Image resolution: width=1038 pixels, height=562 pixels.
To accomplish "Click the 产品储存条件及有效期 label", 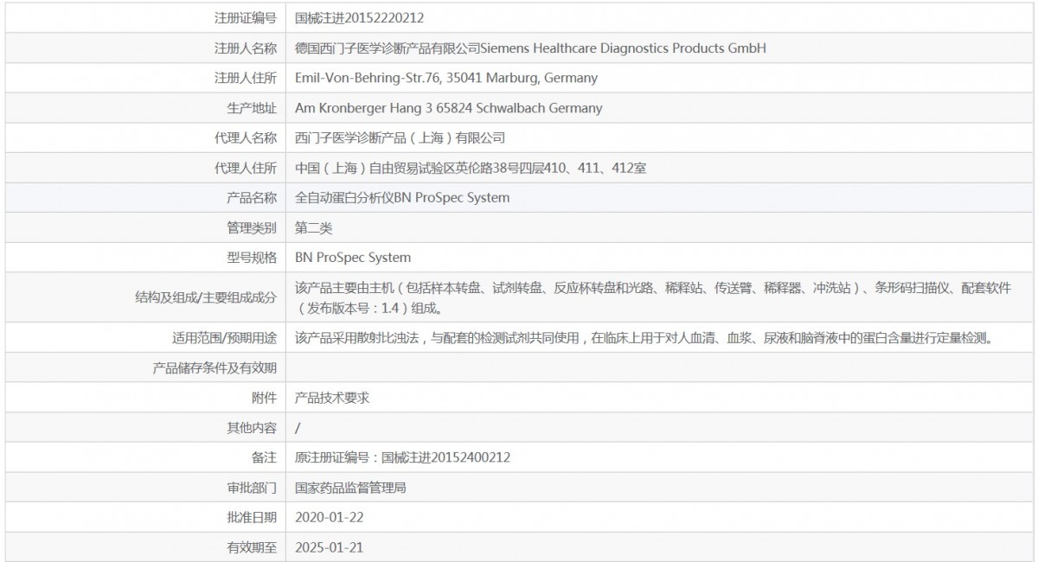I will 215,367.
